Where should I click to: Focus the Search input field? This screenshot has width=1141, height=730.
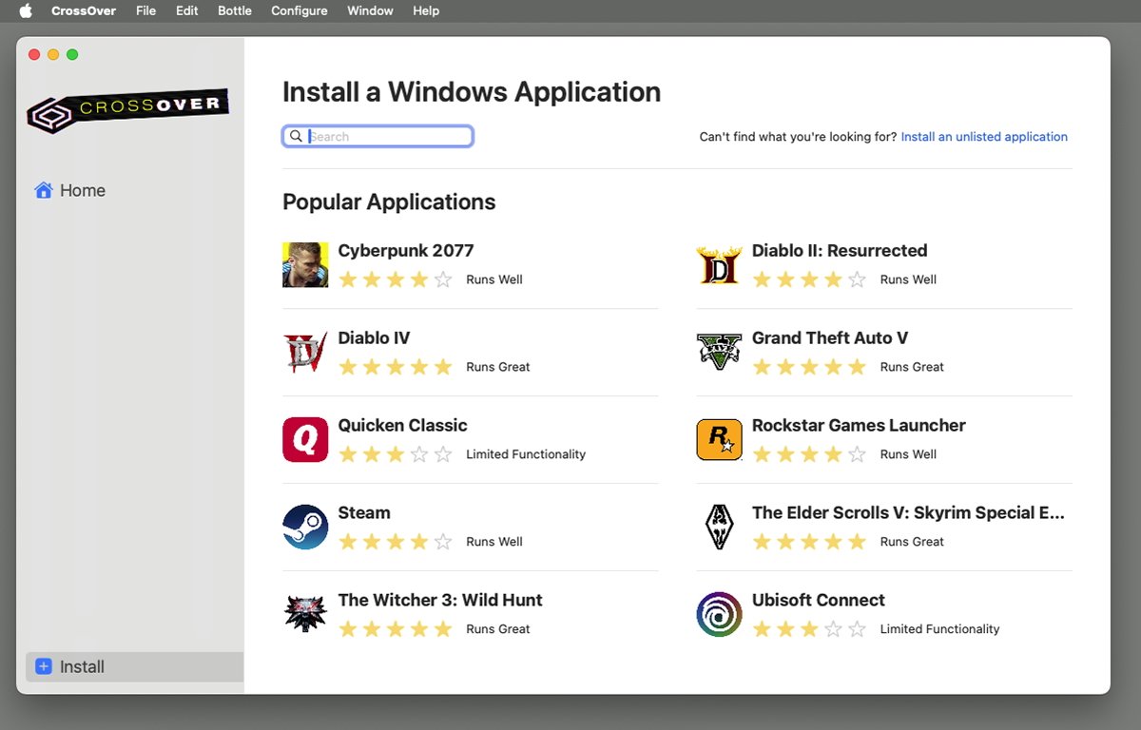(x=377, y=136)
